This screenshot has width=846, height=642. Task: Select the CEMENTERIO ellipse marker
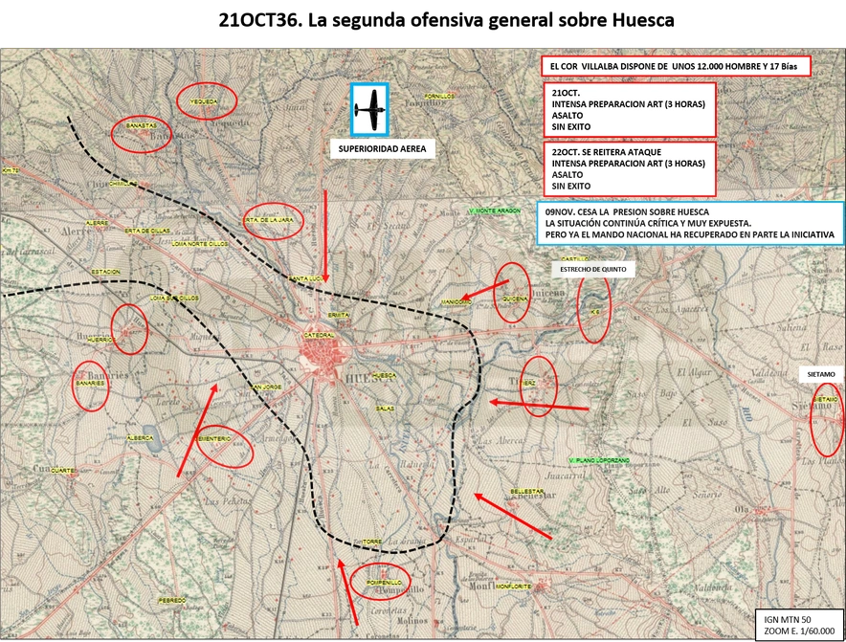(225, 450)
